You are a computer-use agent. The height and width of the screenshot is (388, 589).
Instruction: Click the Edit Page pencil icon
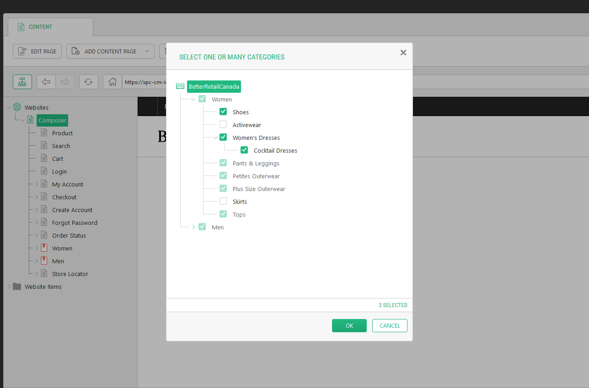coord(22,51)
